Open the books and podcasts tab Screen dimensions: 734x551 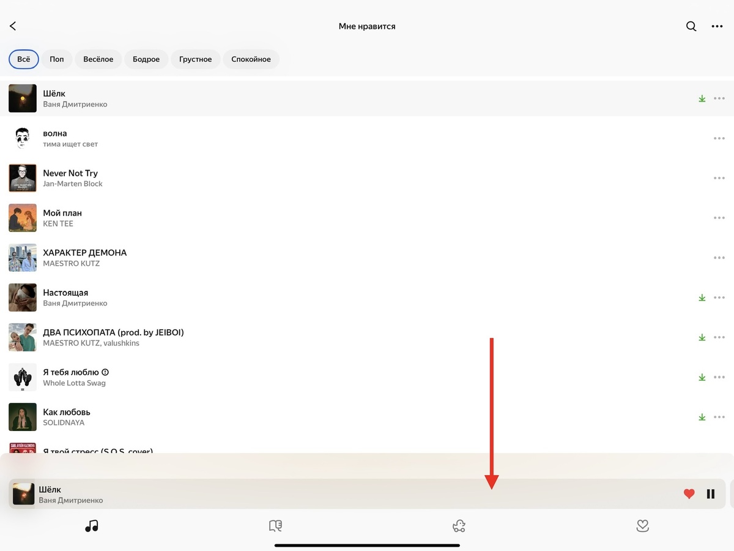tap(275, 525)
